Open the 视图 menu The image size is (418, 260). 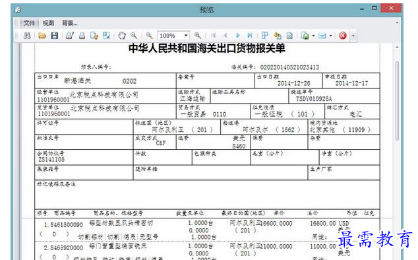(x=49, y=23)
